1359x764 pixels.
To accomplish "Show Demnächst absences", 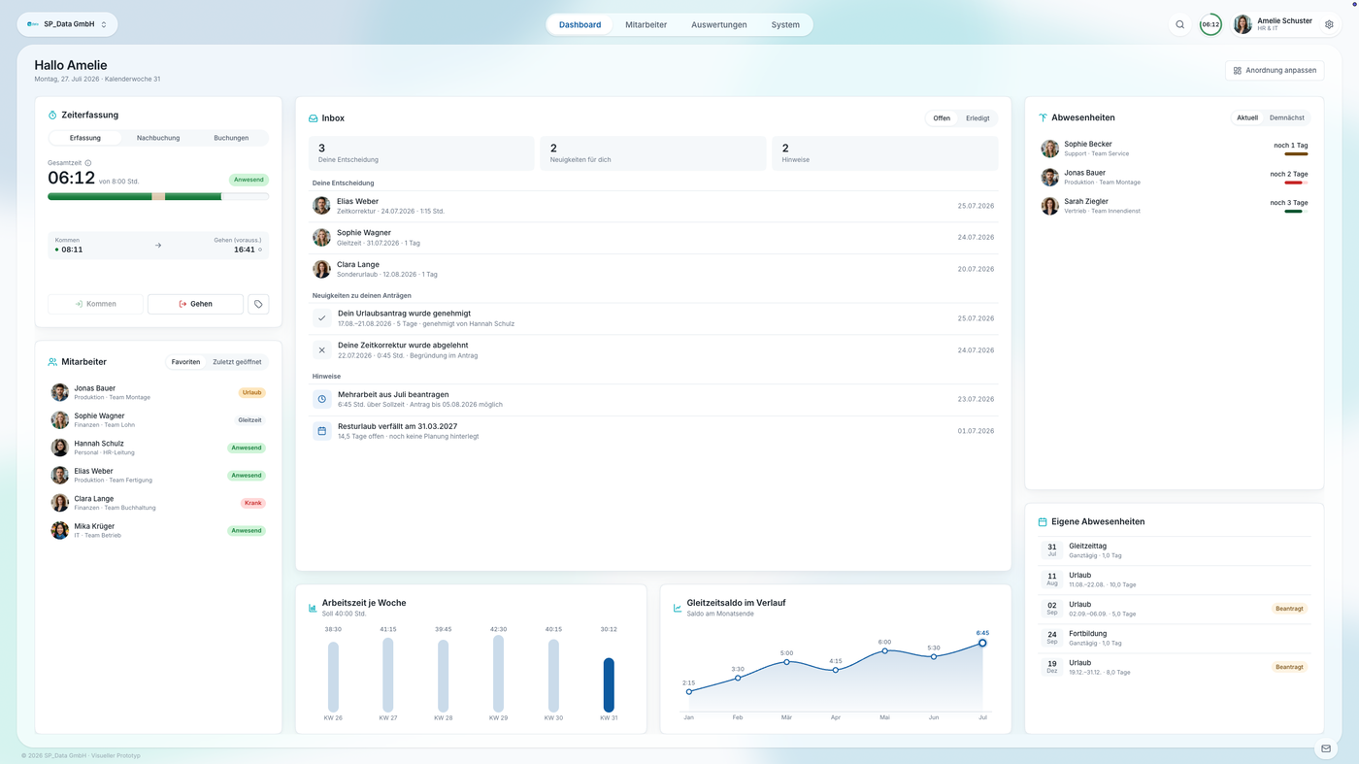I will point(1286,117).
